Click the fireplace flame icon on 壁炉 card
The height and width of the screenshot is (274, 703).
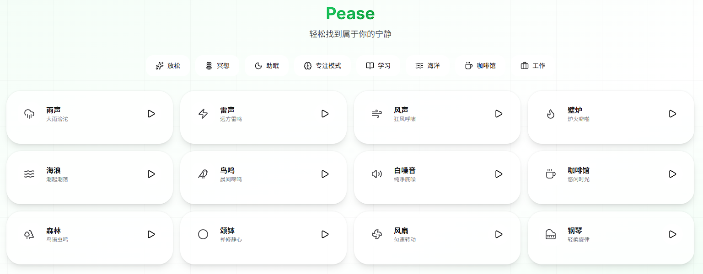[x=550, y=114]
